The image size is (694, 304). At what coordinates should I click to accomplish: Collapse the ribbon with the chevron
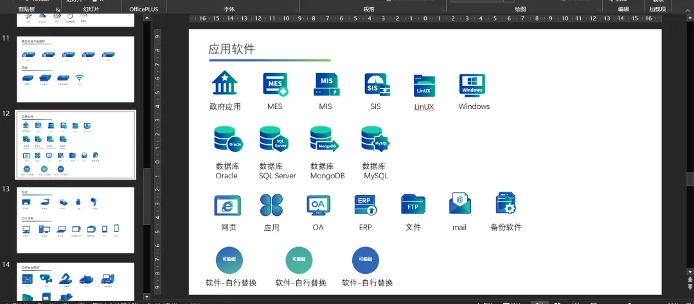686,9
